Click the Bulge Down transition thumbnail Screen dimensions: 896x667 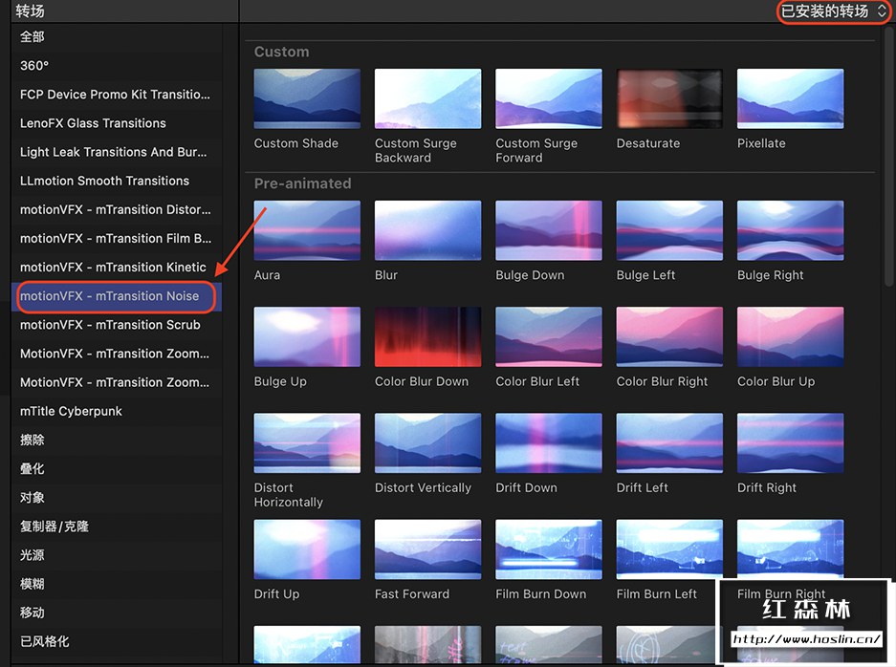tap(549, 230)
